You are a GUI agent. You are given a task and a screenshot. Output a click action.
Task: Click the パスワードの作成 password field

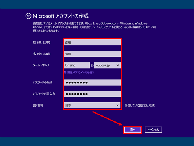[92, 83]
